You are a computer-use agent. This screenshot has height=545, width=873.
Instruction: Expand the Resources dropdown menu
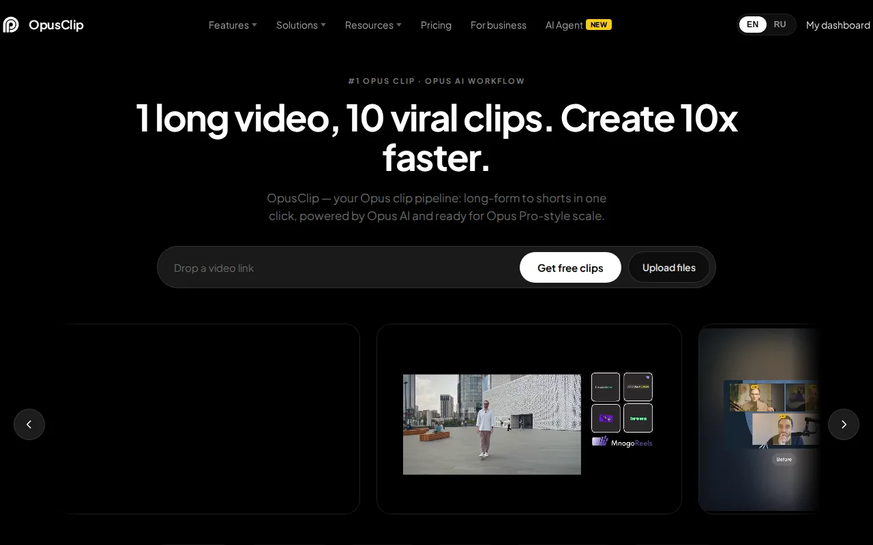tap(373, 25)
